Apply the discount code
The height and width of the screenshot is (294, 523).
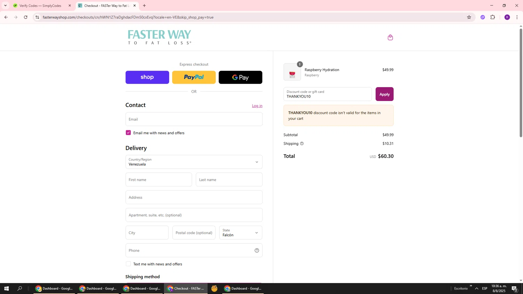click(x=385, y=94)
